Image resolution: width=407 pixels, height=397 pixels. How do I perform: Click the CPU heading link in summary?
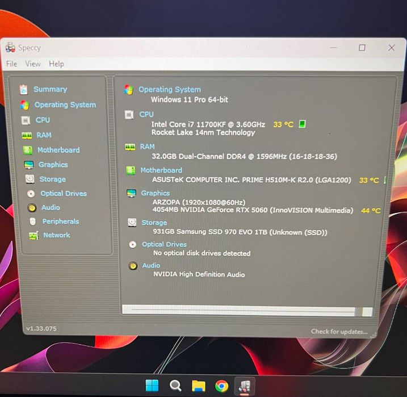146,115
